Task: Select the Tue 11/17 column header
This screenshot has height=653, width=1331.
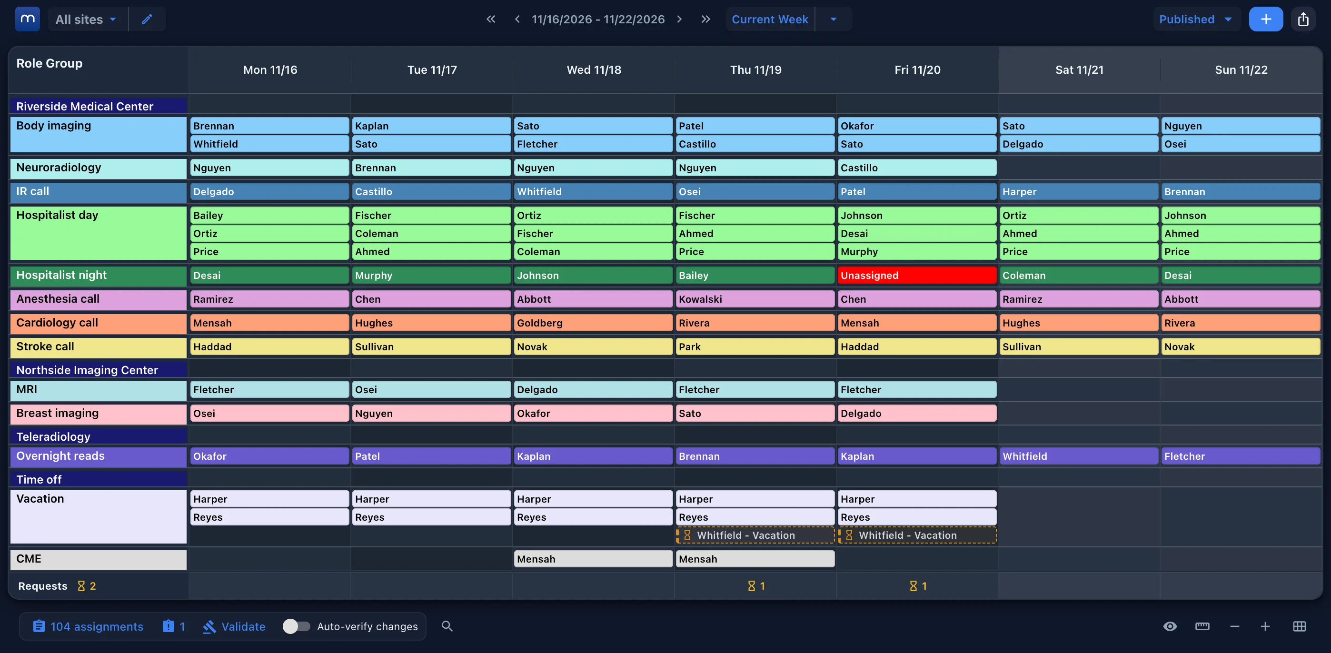Action: tap(432, 70)
